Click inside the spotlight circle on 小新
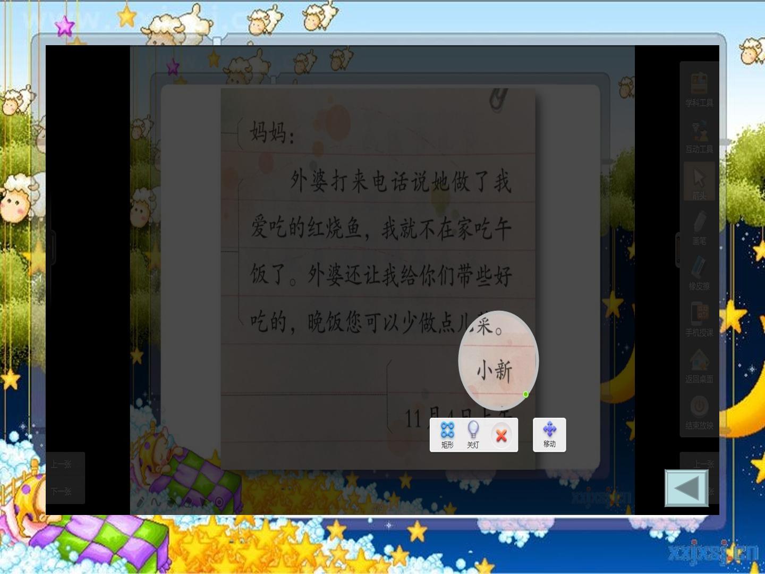765x574 pixels. tap(495, 370)
